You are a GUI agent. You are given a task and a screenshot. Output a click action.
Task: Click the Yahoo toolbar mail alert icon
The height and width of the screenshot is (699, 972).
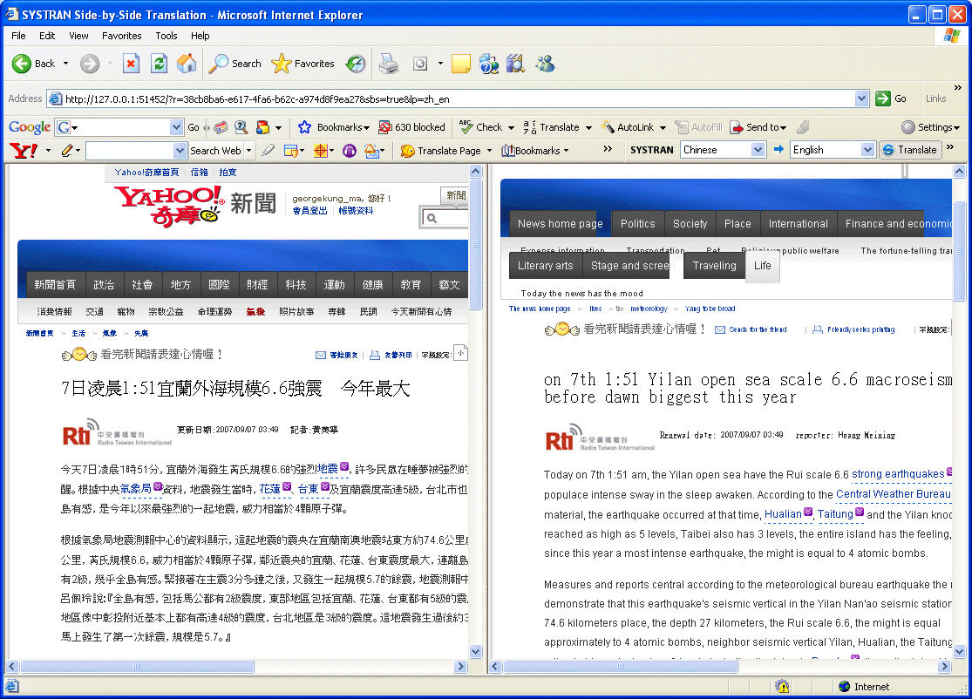pos(372,150)
